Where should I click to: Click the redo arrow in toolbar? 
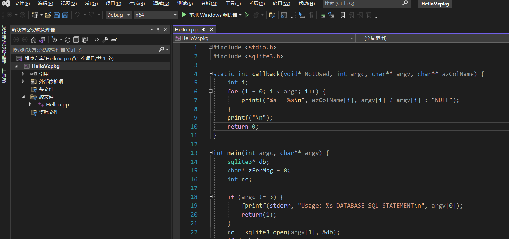[x=92, y=15]
